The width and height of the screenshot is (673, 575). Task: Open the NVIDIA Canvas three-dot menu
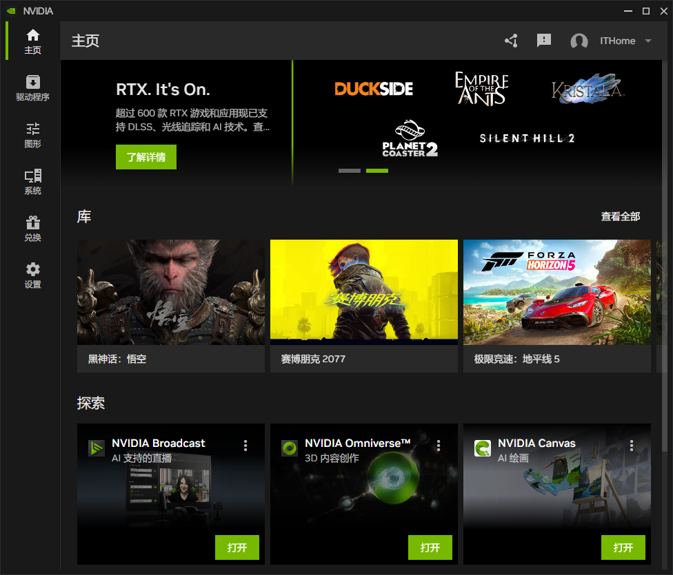click(x=631, y=446)
